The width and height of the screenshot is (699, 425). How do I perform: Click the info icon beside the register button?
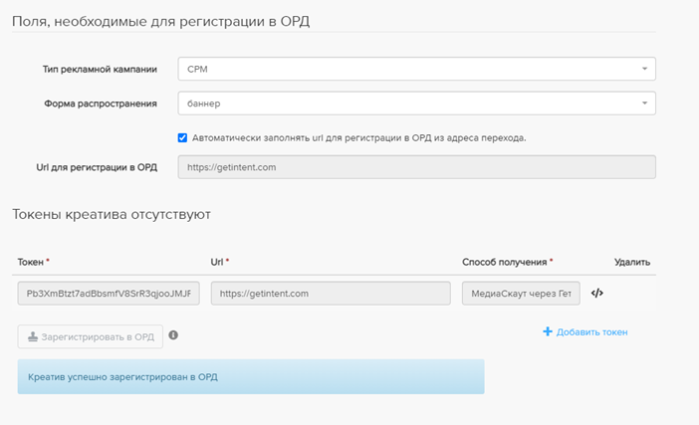(173, 335)
